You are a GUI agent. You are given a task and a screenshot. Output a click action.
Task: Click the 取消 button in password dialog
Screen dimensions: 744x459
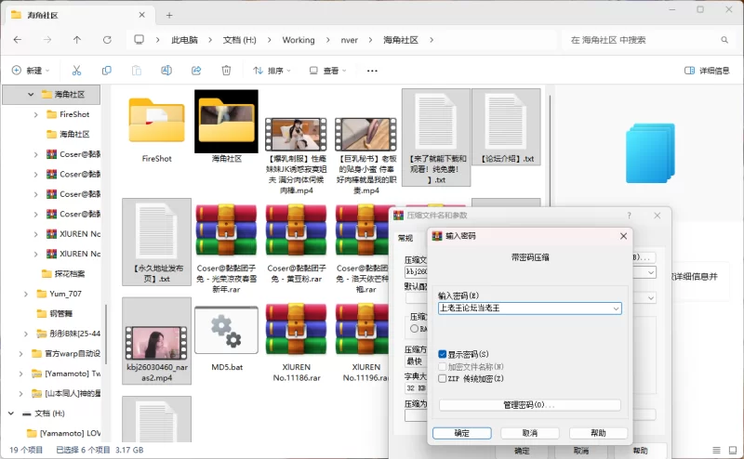coord(529,433)
